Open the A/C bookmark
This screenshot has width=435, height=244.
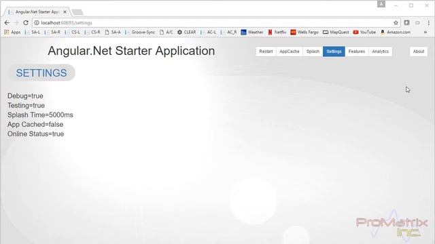coord(167,32)
